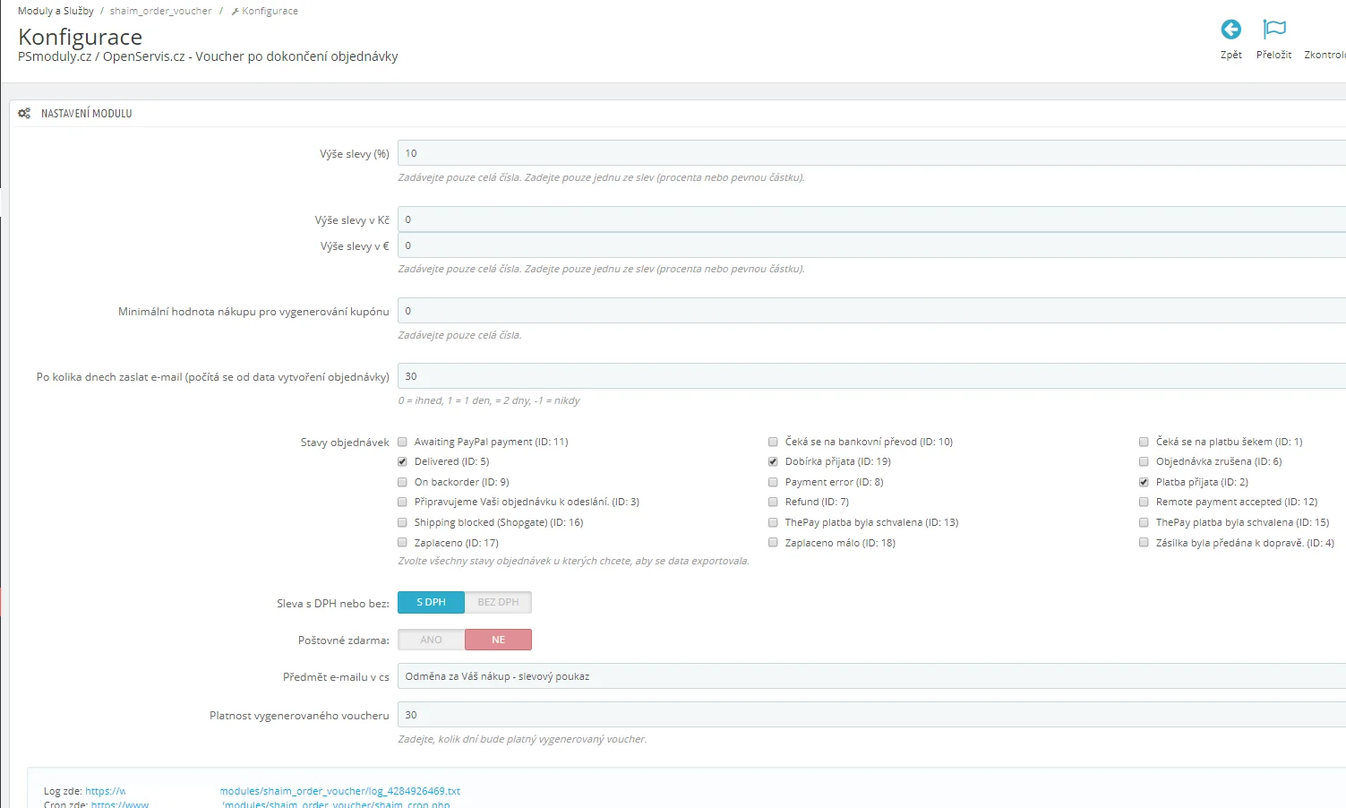Open Moduly a Služby breadcrumb
1346x808 pixels.
[x=56, y=11]
